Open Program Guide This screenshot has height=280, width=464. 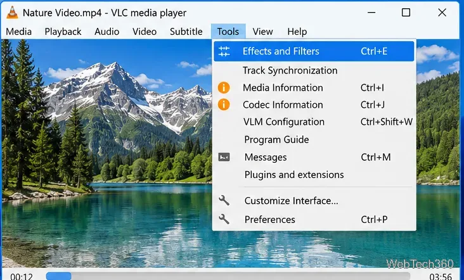coord(314,139)
